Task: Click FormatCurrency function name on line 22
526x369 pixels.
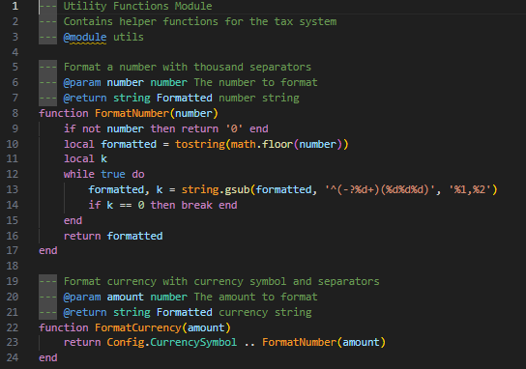Action: click(138, 327)
